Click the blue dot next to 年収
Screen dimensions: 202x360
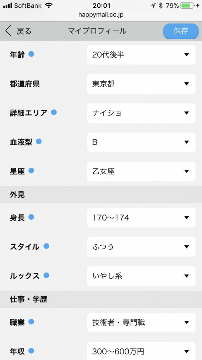[31, 351]
